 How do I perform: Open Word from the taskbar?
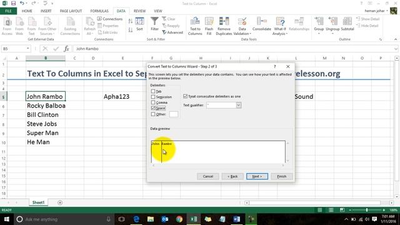point(236,219)
